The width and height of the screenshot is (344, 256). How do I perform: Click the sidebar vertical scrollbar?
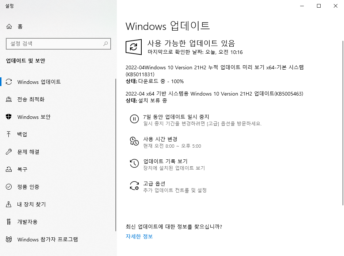pyautogui.click(x=116, y=155)
